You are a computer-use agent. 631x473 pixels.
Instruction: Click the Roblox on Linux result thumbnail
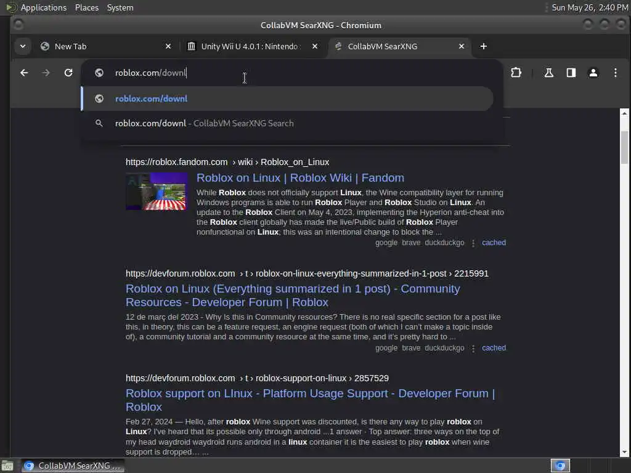157,192
